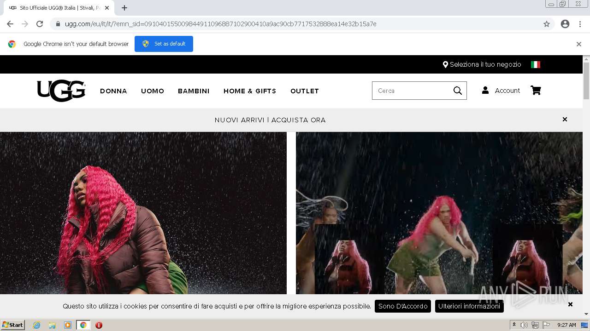Click the UGG logo
Screen dimensions: 590x331
tap(61, 91)
